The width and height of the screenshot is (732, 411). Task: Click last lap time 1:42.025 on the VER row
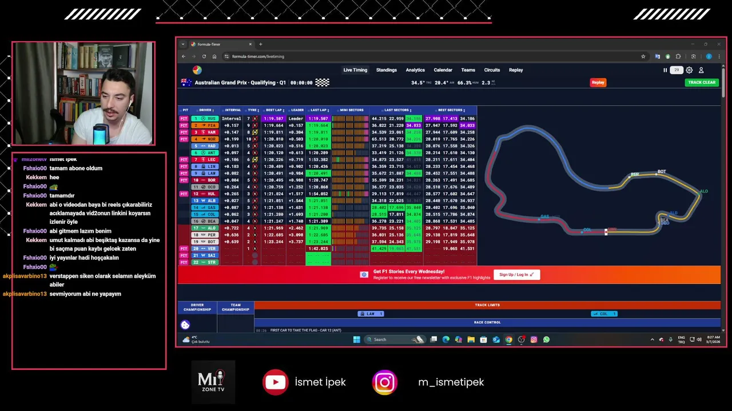point(318,249)
